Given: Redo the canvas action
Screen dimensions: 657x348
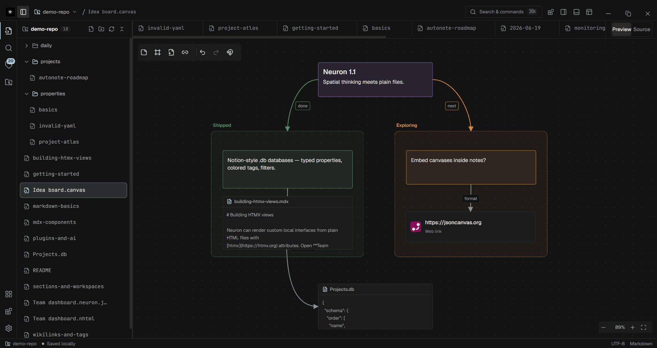Looking at the screenshot, I should [x=216, y=52].
